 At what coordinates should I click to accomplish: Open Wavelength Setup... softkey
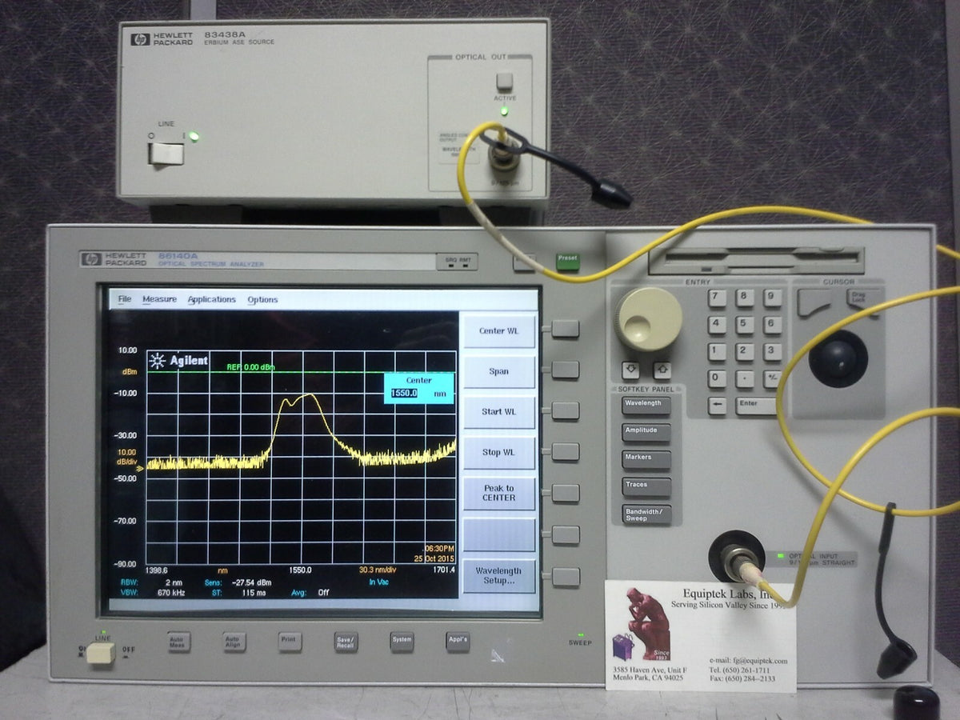coord(498,575)
